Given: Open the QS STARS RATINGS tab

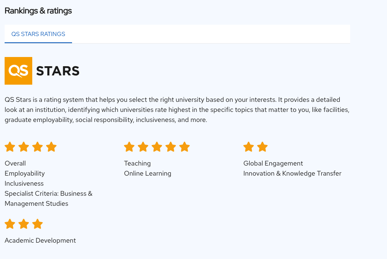Looking at the screenshot, I should click(38, 34).
